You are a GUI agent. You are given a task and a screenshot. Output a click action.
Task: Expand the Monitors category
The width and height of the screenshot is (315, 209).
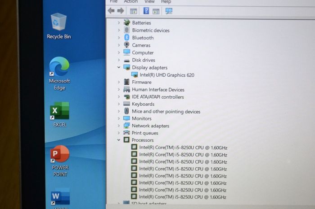(119, 118)
